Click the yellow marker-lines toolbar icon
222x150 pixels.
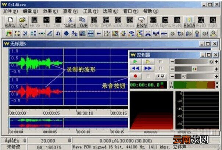(189, 22)
